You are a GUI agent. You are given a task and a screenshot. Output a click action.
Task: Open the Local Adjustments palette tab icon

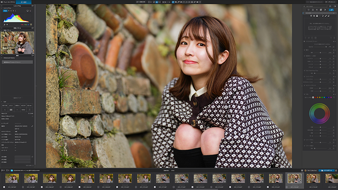(x=331, y=10)
